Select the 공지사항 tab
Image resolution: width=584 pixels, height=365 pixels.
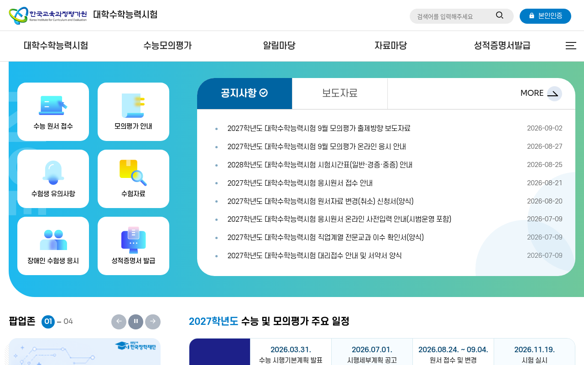coord(245,94)
